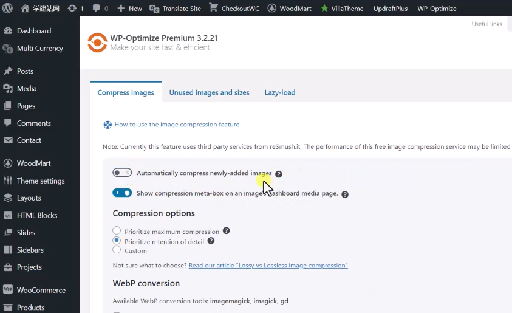The height and width of the screenshot is (313, 512).
Task: Open UpdraftPlus admin bar menu
Action: (x=391, y=9)
